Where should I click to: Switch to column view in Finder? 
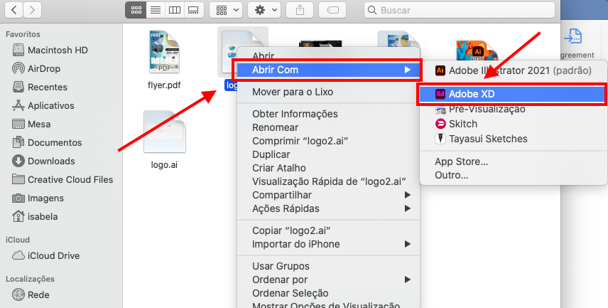pyautogui.click(x=175, y=10)
